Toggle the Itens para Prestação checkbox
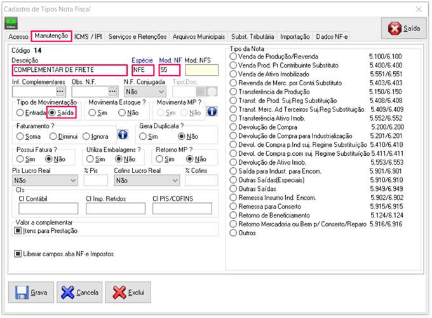Image resolution: width=432 pixels, height=318 pixels. tap(17, 230)
